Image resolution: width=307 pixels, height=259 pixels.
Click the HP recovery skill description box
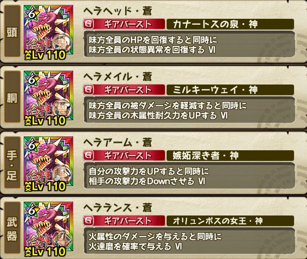click(189, 44)
